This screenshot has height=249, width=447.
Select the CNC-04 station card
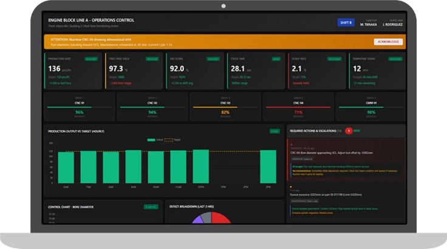click(x=298, y=105)
